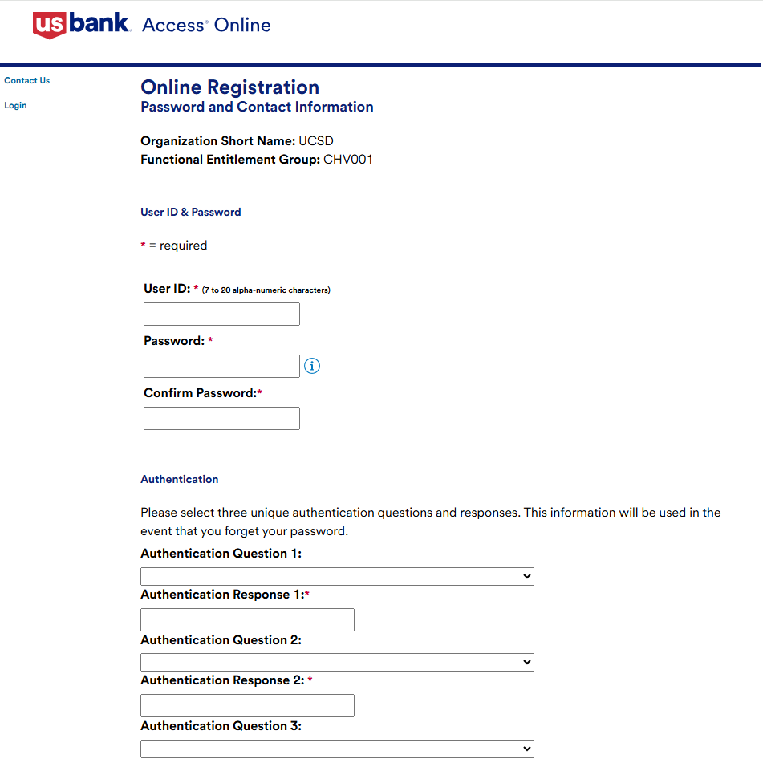Click the User ID input field
763x759 pixels.
(x=221, y=314)
